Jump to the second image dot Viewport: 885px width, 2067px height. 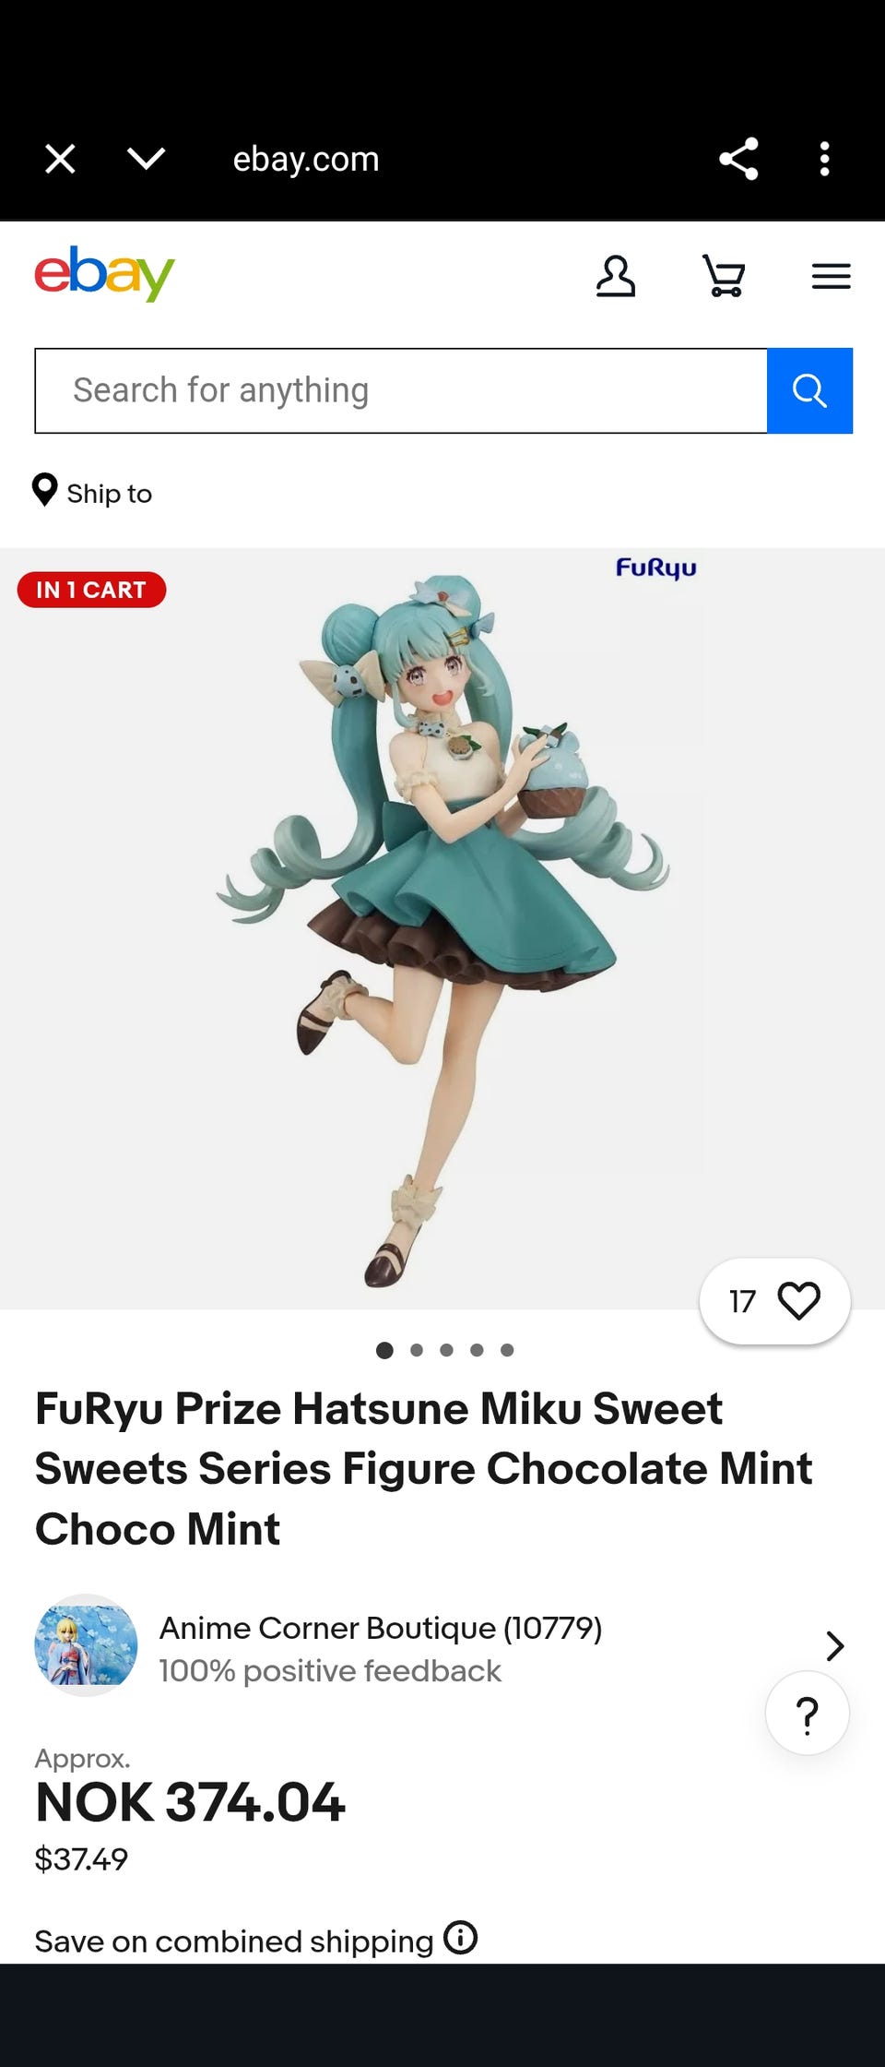417,1350
